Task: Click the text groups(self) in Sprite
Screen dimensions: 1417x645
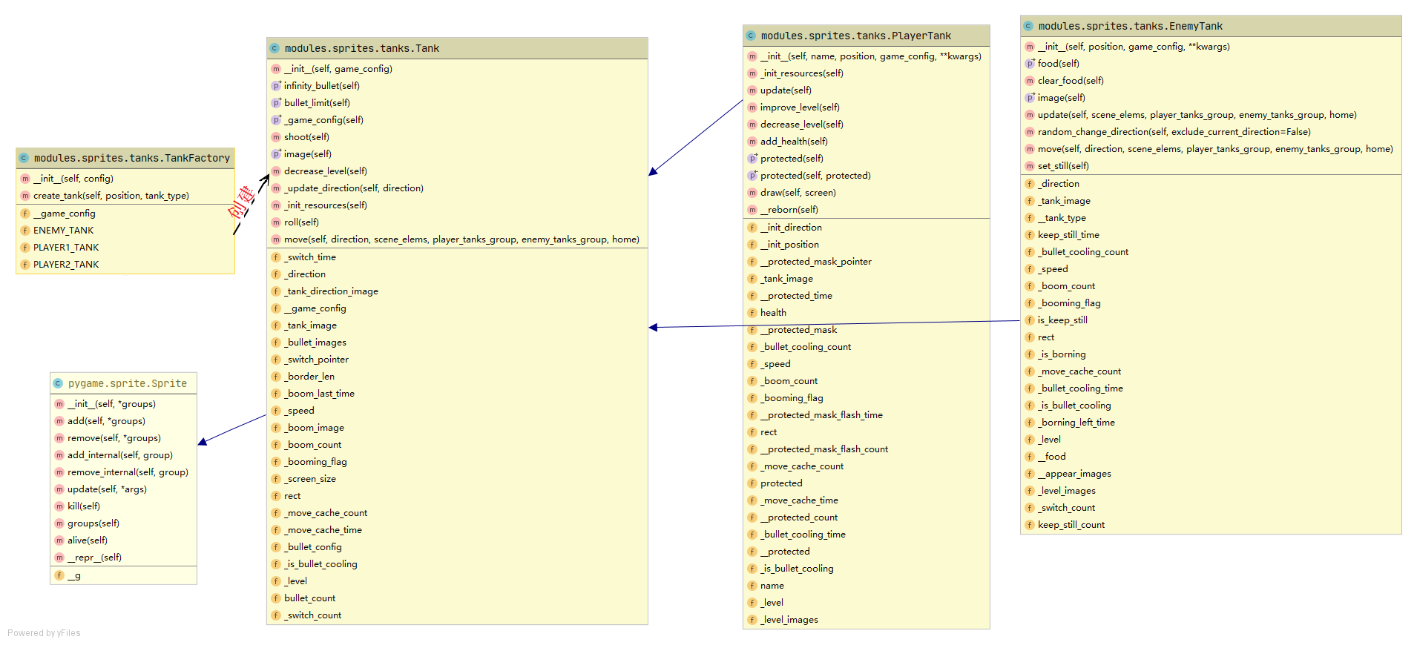Action: click(x=93, y=523)
